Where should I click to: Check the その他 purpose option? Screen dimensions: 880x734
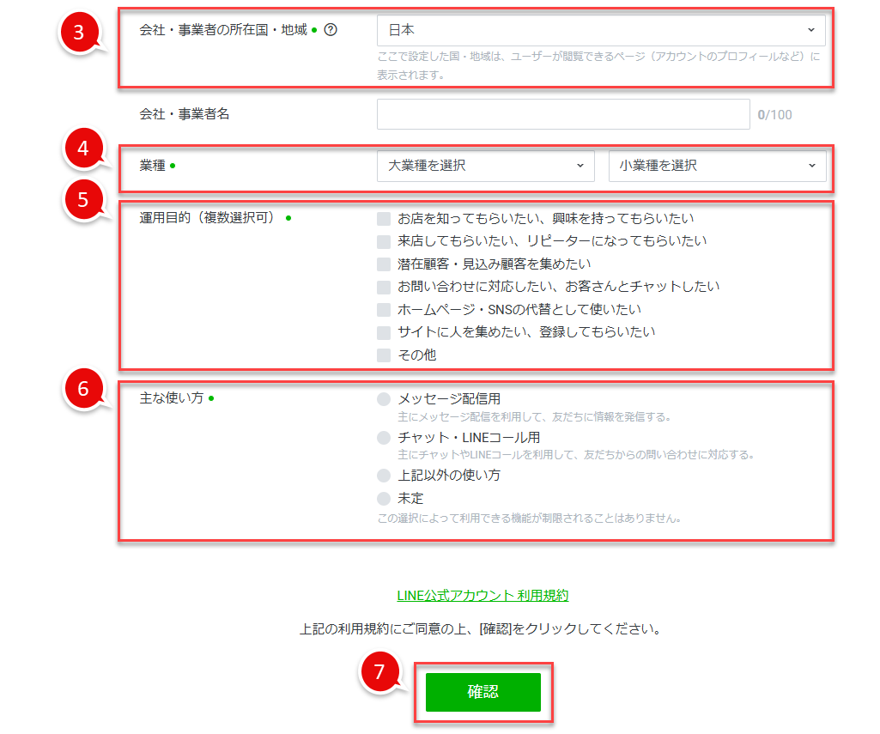[x=384, y=355]
